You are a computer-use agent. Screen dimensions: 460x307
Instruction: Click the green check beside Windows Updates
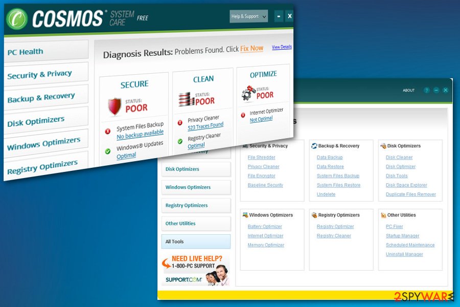[108, 151]
